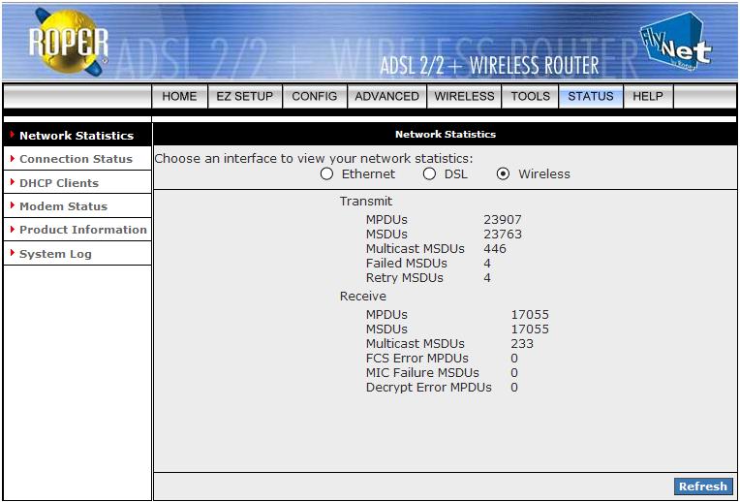Choose the Wireless interface radio button
740x502 pixels.
(x=503, y=174)
